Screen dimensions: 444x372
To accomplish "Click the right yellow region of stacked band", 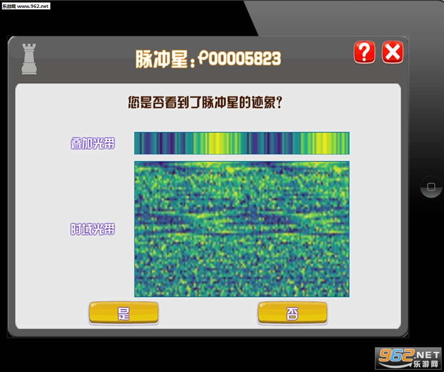I will 324,143.
